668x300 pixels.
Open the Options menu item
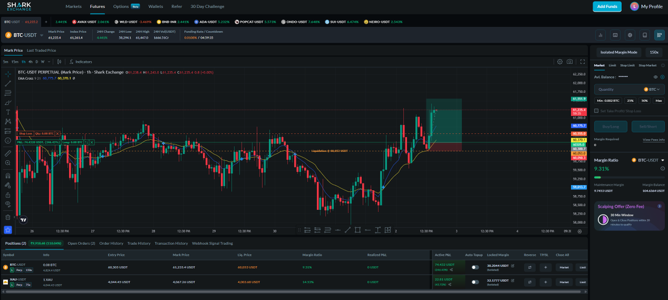point(121,7)
